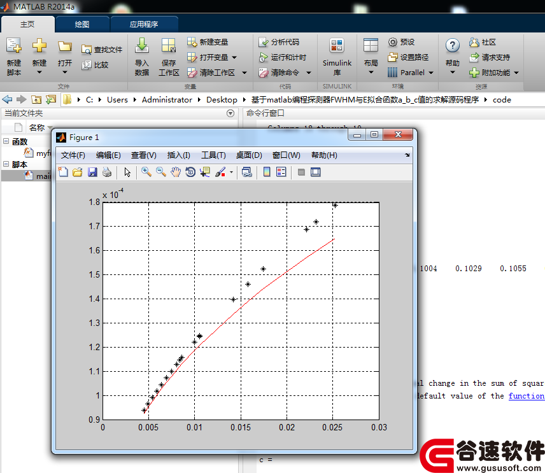Click 运行和计时 in the ribbon
This screenshot has width=545, height=473.
282,57
